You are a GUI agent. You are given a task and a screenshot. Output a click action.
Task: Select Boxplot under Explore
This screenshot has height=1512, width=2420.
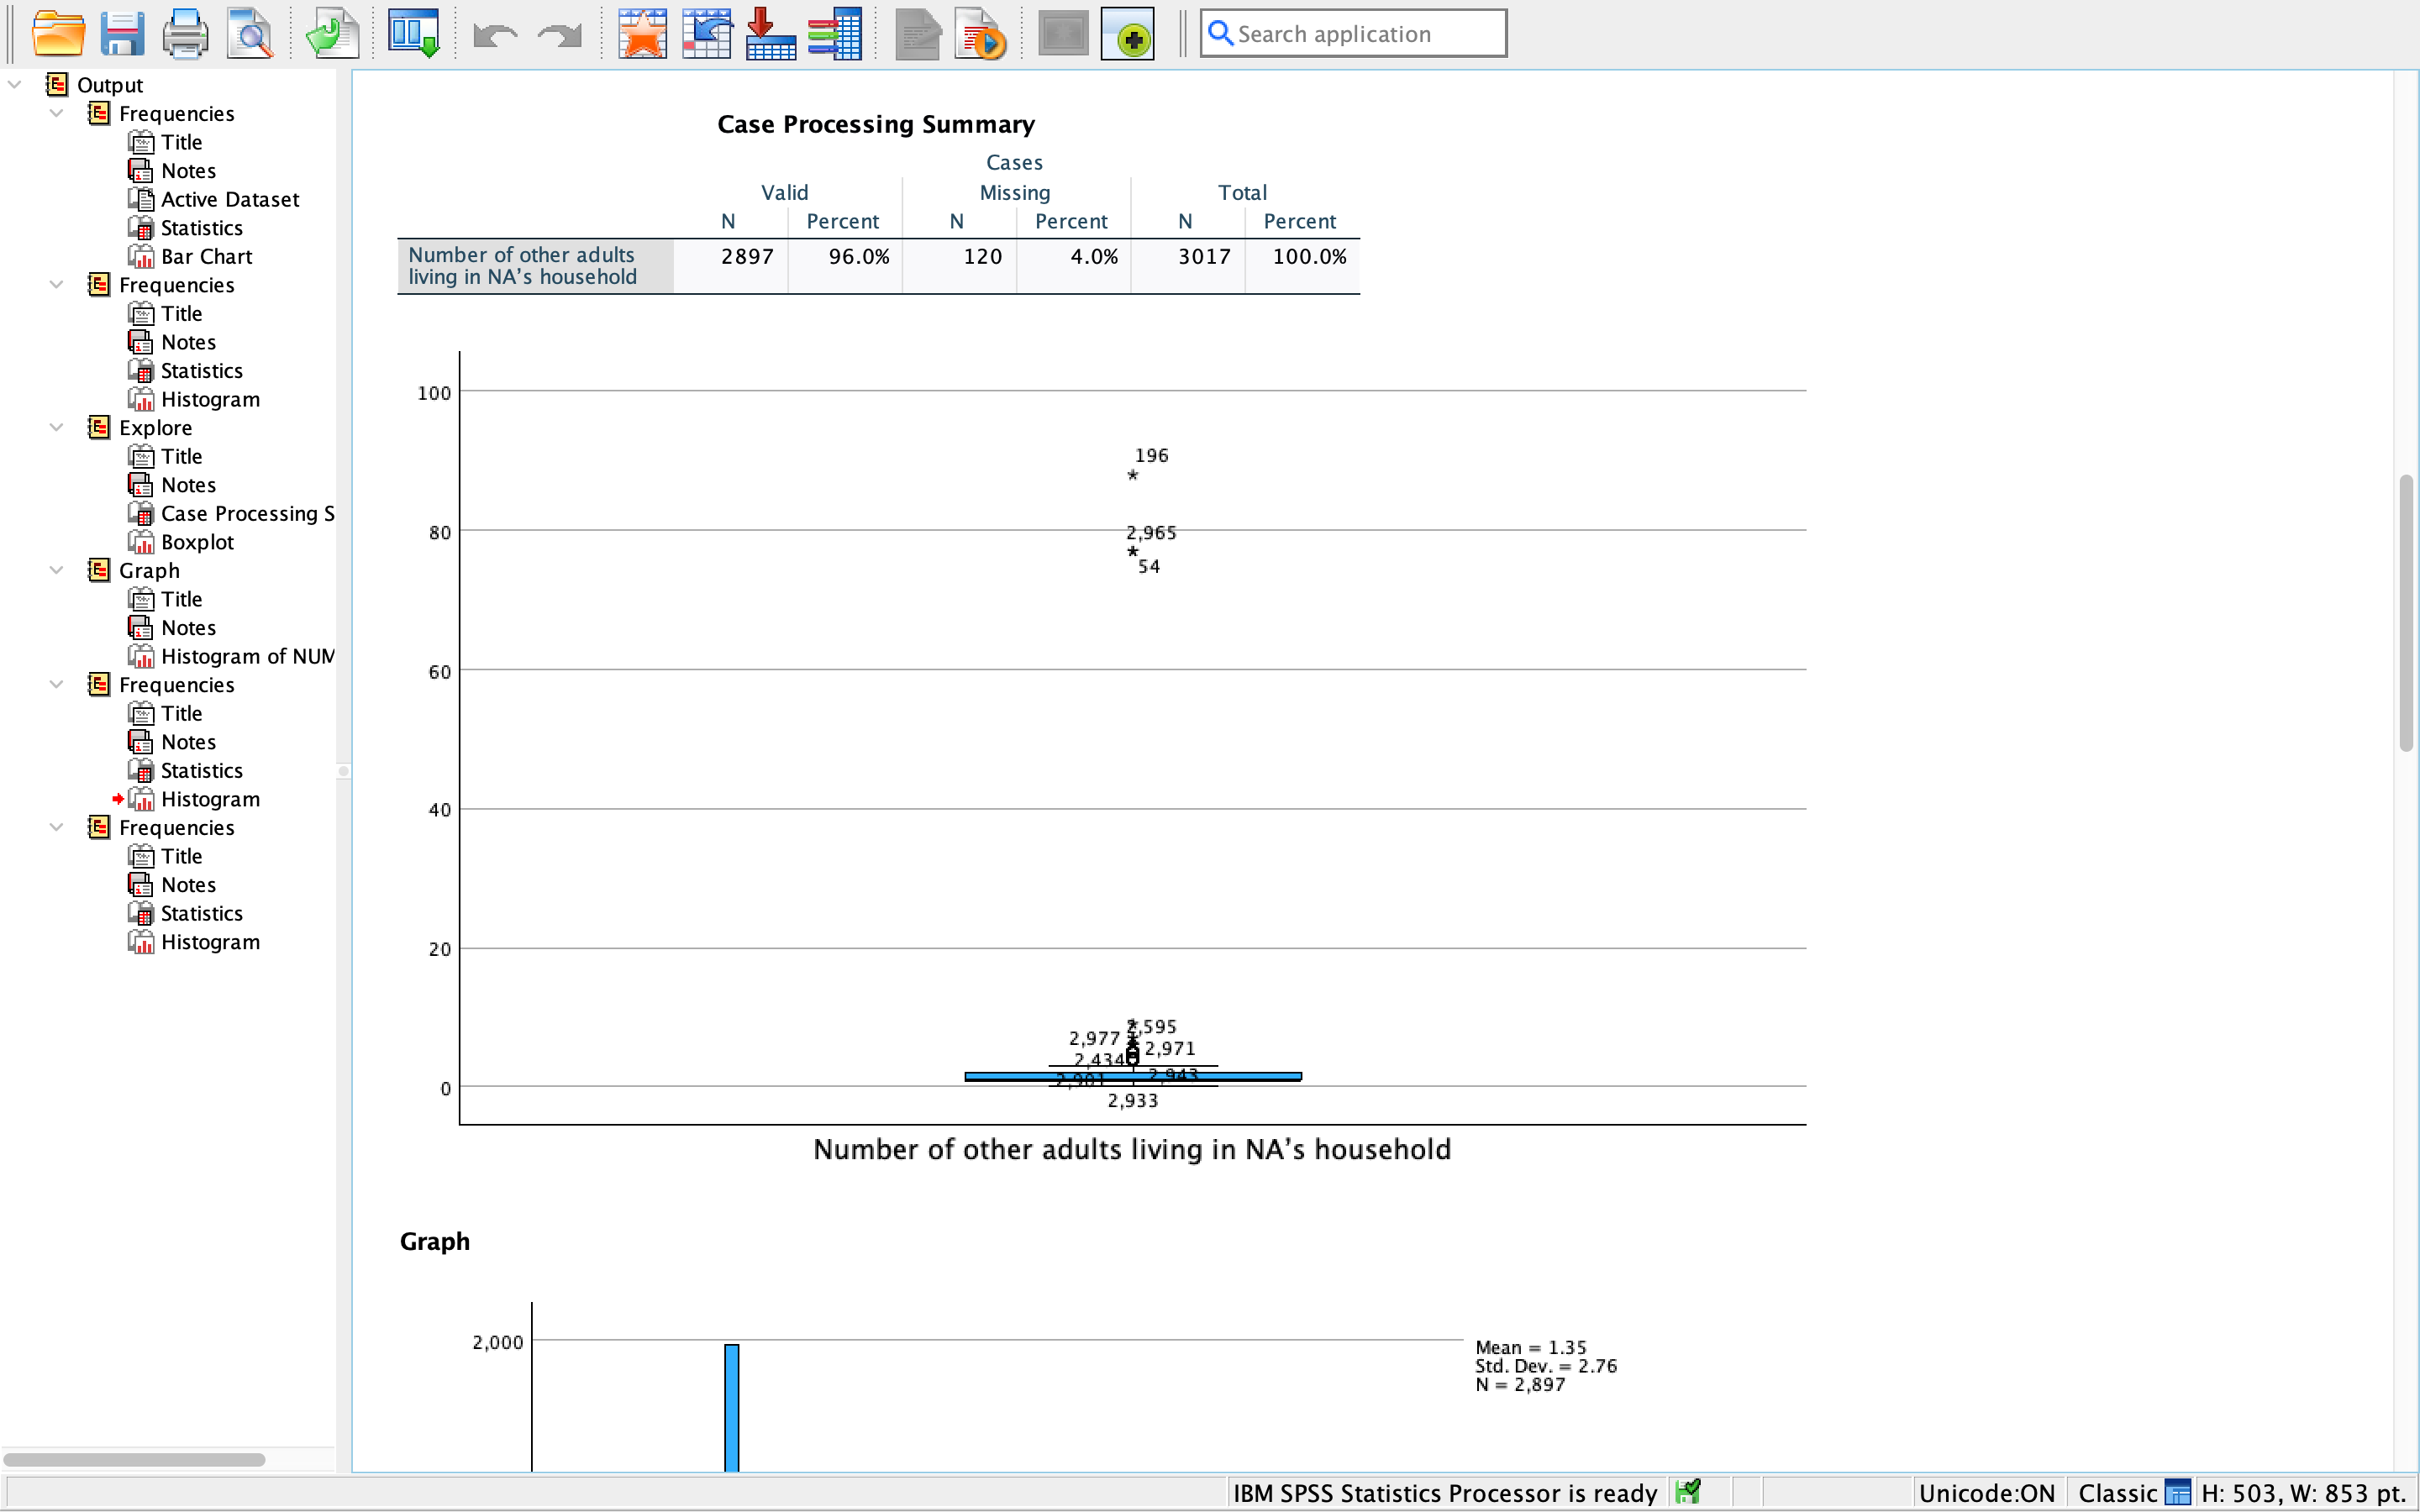click(196, 541)
